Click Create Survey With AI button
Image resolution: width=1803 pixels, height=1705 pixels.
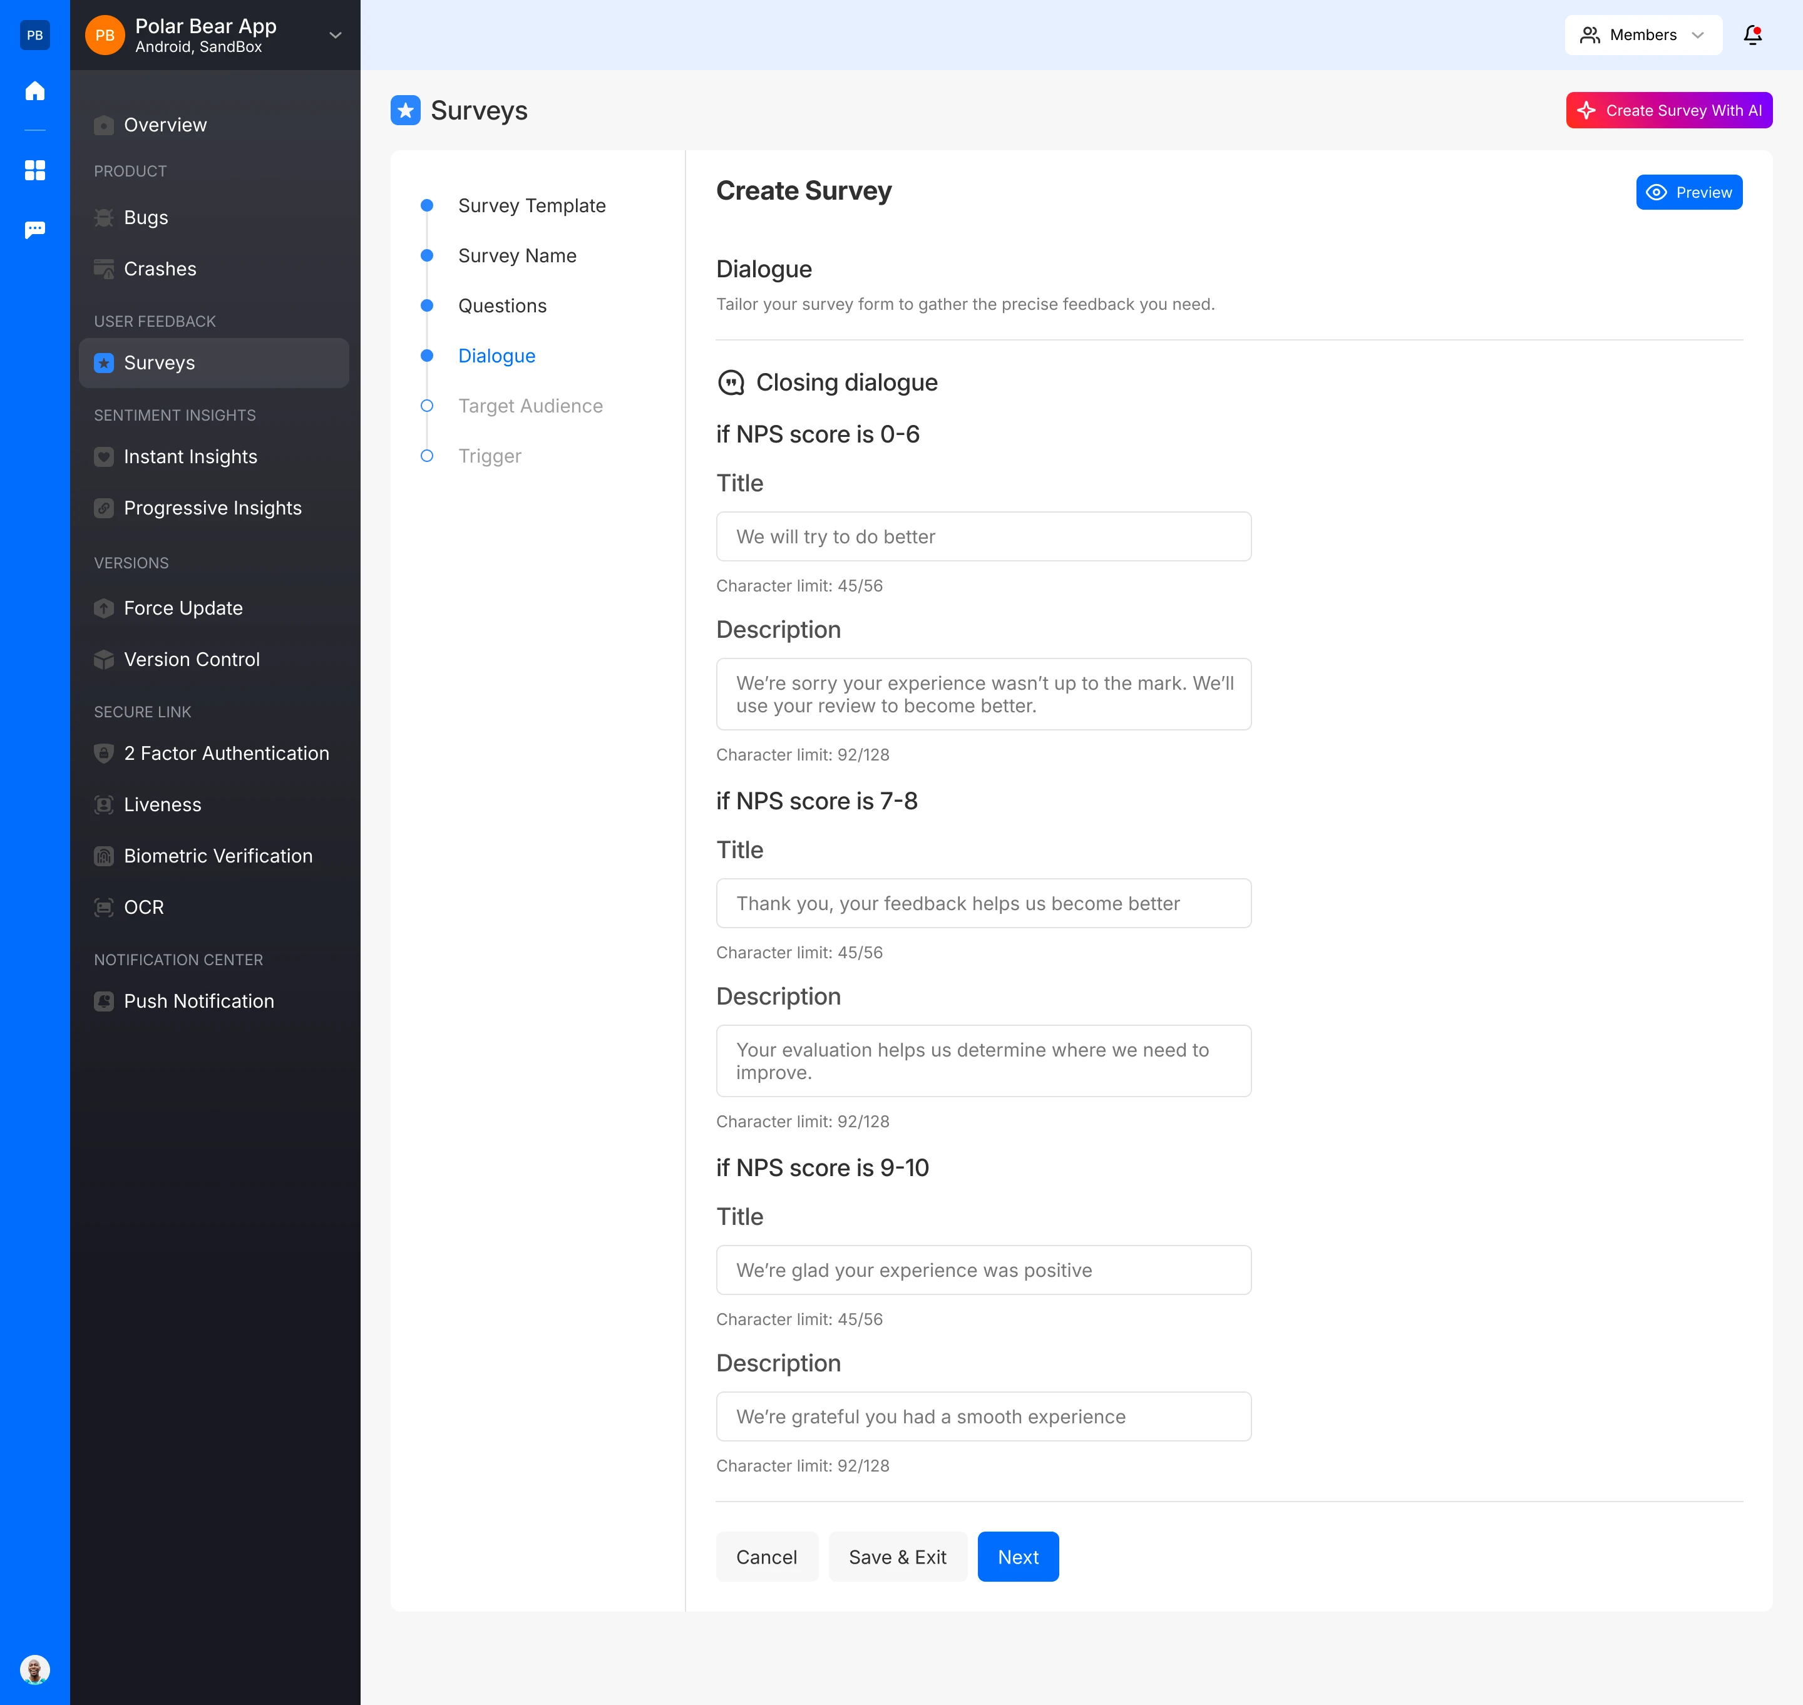[x=1668, y=110]
